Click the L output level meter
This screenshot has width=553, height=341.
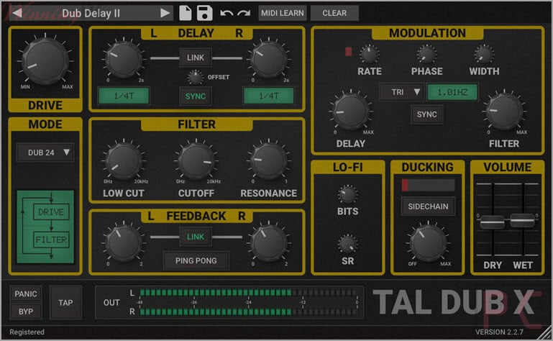coord(248,293)
